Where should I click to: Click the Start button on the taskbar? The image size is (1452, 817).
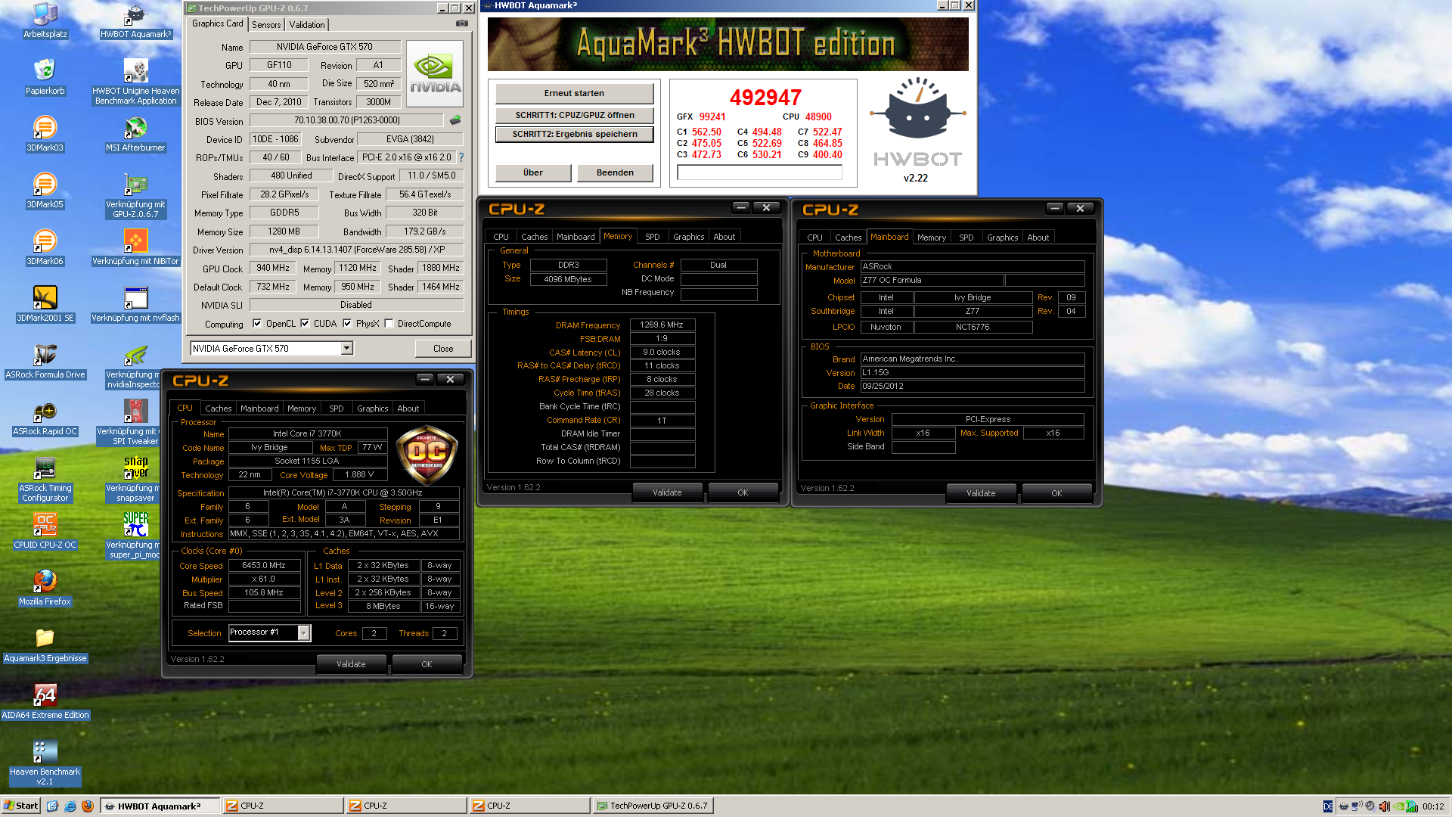pos(20,806)
